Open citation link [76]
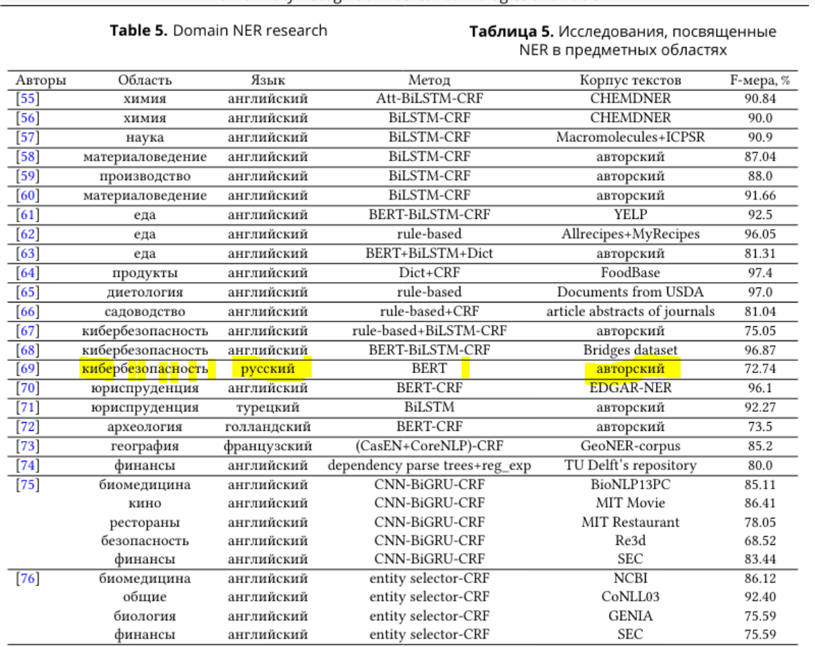The height and width of the screenshot is (647, 815). tap(28, 578)
